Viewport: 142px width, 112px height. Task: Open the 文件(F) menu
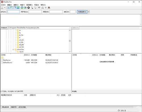(x=3, y=5)
